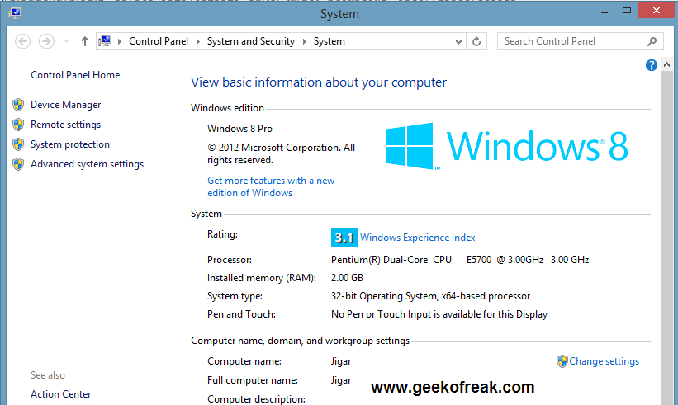Go up one level with Up arrow
Screen dimensions: 678x405
click(x=85, y=41)
